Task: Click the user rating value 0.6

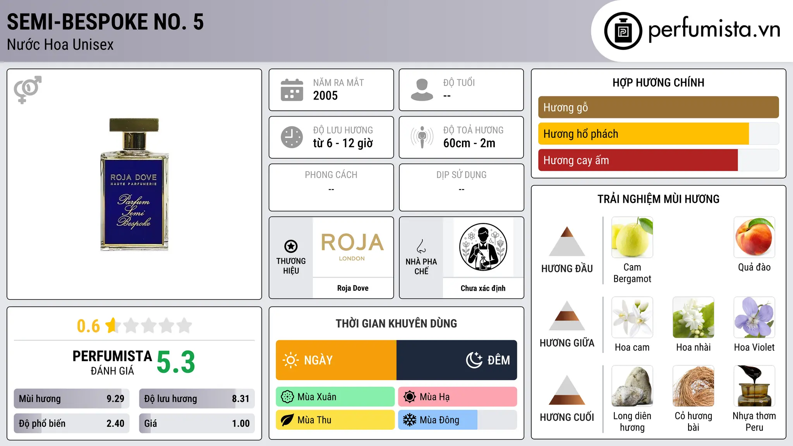Action: click(x=88, y=326)
